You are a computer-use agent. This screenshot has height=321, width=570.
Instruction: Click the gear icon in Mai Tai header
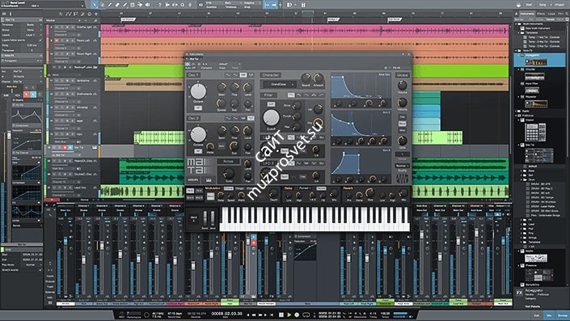pos(386,68)
